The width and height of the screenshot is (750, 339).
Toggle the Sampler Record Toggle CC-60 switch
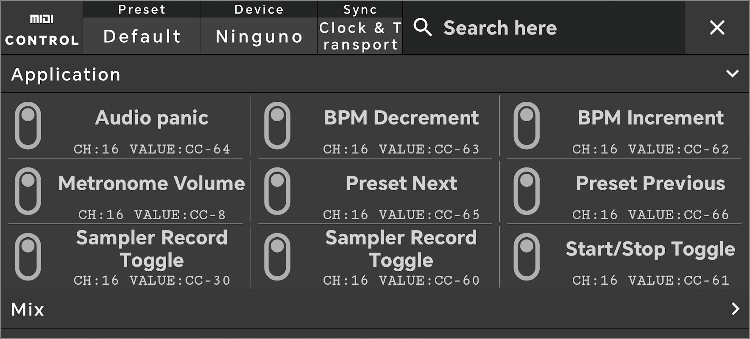coord(277,257)
